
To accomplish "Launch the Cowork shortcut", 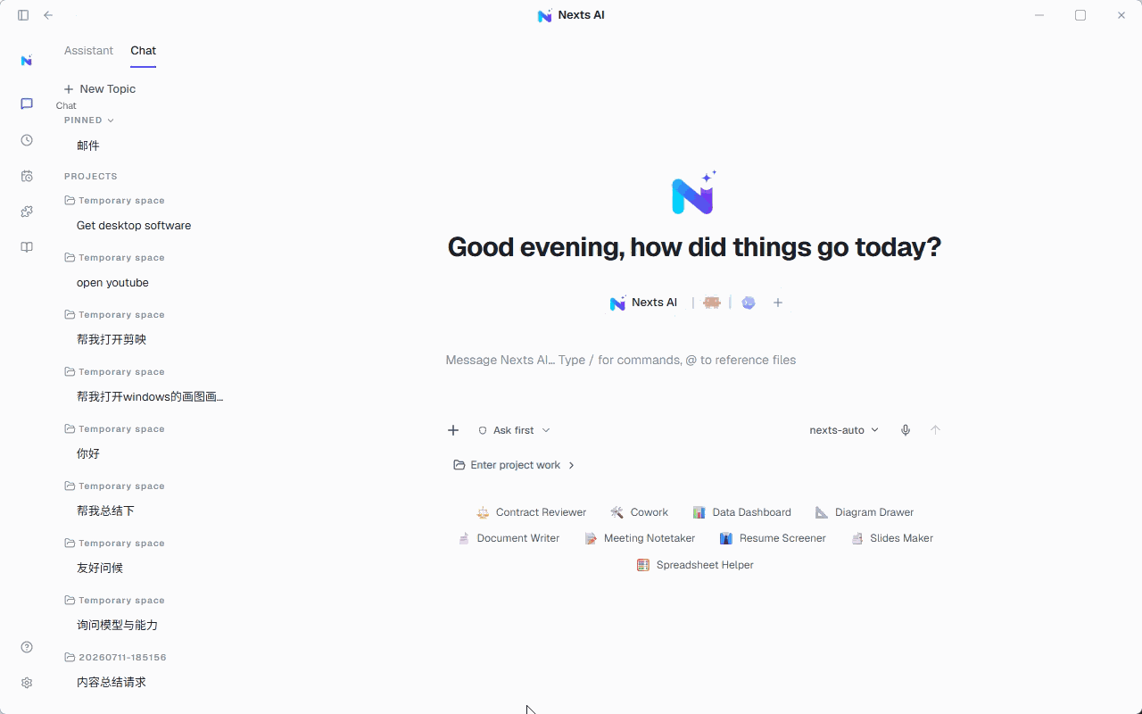I will [639, 512].
